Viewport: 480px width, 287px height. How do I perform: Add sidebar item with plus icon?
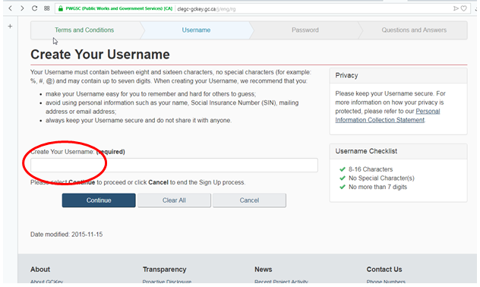coord(10,27)
